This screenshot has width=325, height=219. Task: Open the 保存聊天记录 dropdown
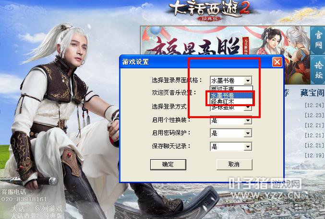tap(231, 146)
